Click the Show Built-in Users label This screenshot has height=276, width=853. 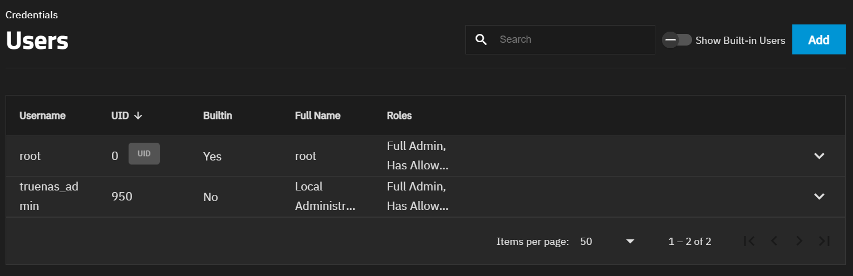(741, 41)
